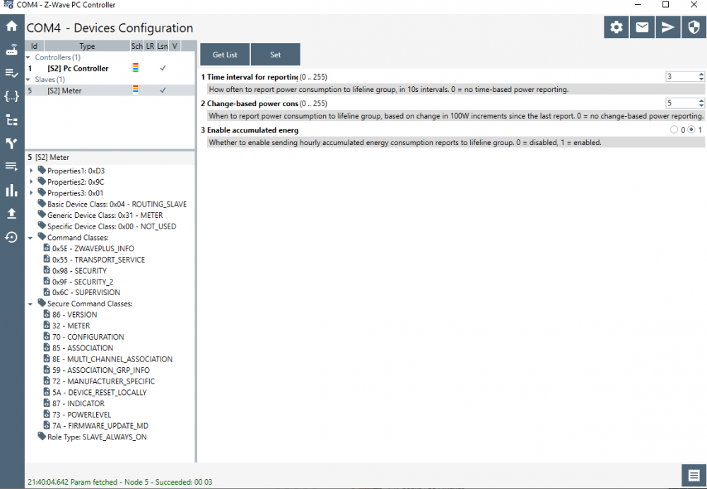The image size is (707, 489).
Task: Open the settings gear icon at top right
Action: click(617, 28)
